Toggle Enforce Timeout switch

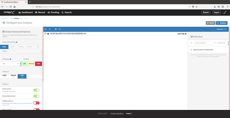coord(36,109)
